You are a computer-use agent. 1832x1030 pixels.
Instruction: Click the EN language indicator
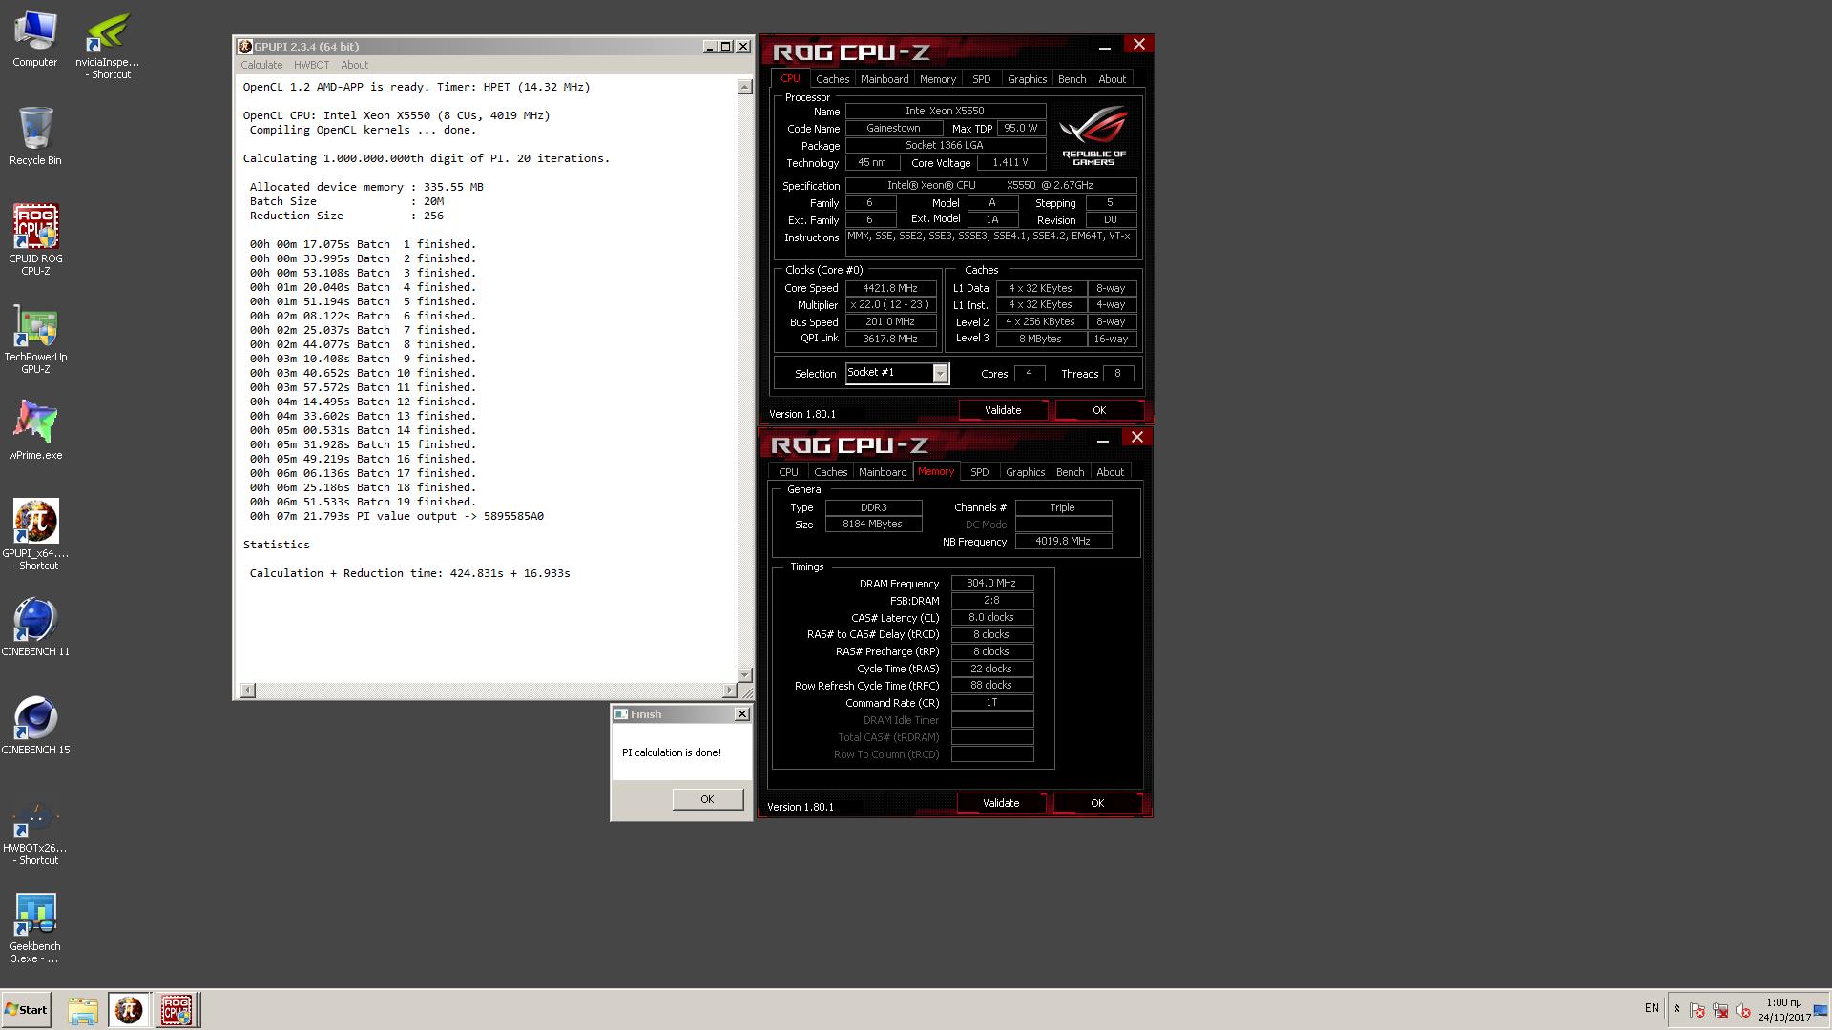(x=1652, y=1008)
